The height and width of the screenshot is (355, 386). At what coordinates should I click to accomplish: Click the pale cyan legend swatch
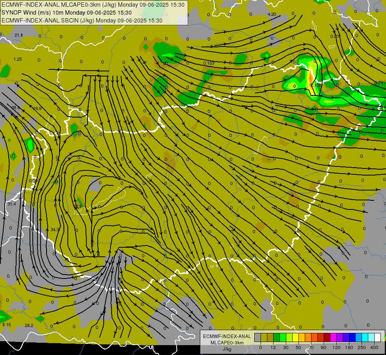click(371, 337)
